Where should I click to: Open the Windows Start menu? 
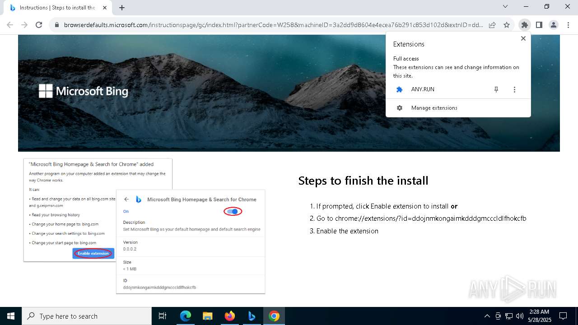pos(11,316)
